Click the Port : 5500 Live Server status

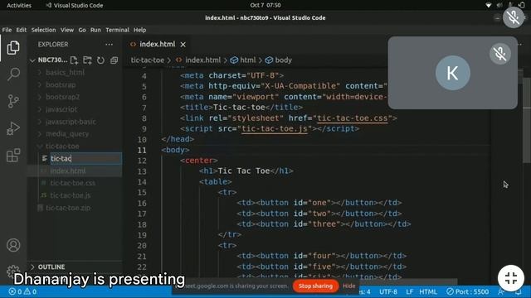click(x=467, y=291)
